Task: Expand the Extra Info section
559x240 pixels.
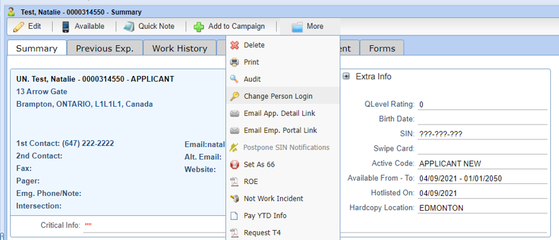Action: pos(346,77)
